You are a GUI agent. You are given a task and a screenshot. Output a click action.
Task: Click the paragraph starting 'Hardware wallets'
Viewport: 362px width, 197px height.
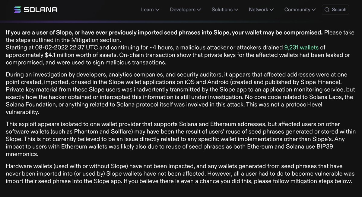pyautogui.click(x=179, y=174)
